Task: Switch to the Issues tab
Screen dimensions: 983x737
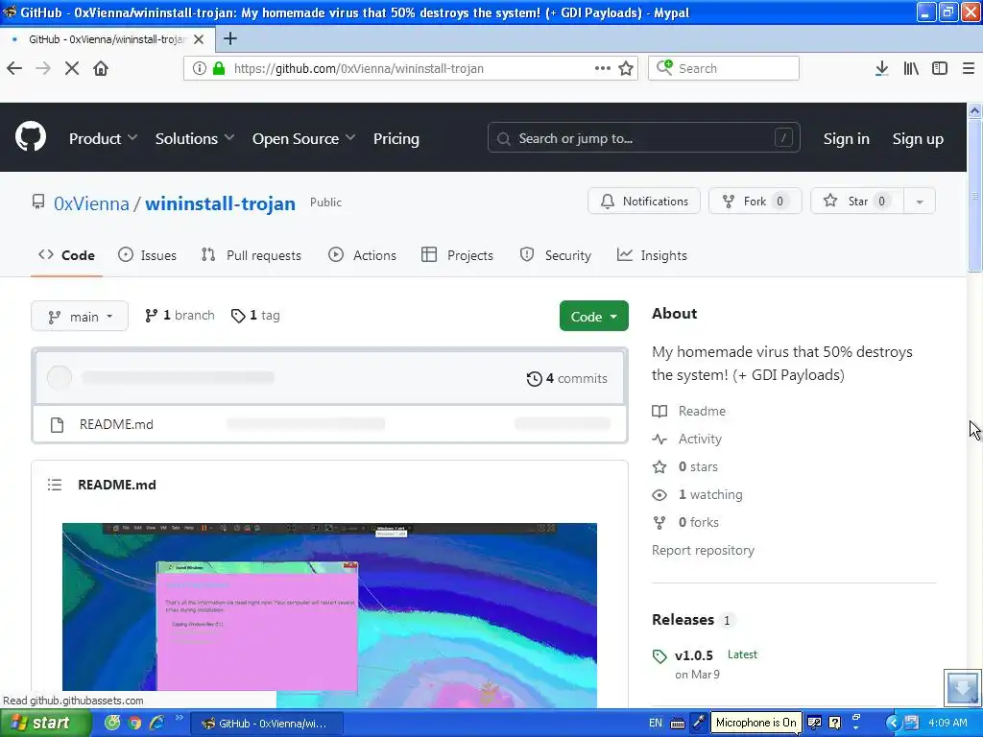Action: pos(147,255)
